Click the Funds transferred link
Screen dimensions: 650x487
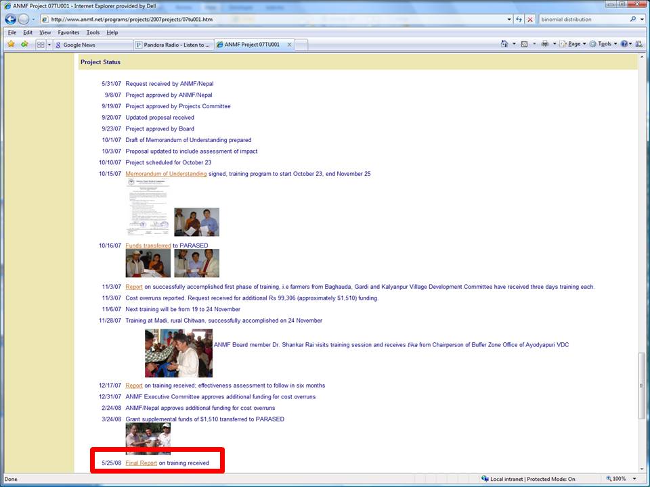(148, 246)
